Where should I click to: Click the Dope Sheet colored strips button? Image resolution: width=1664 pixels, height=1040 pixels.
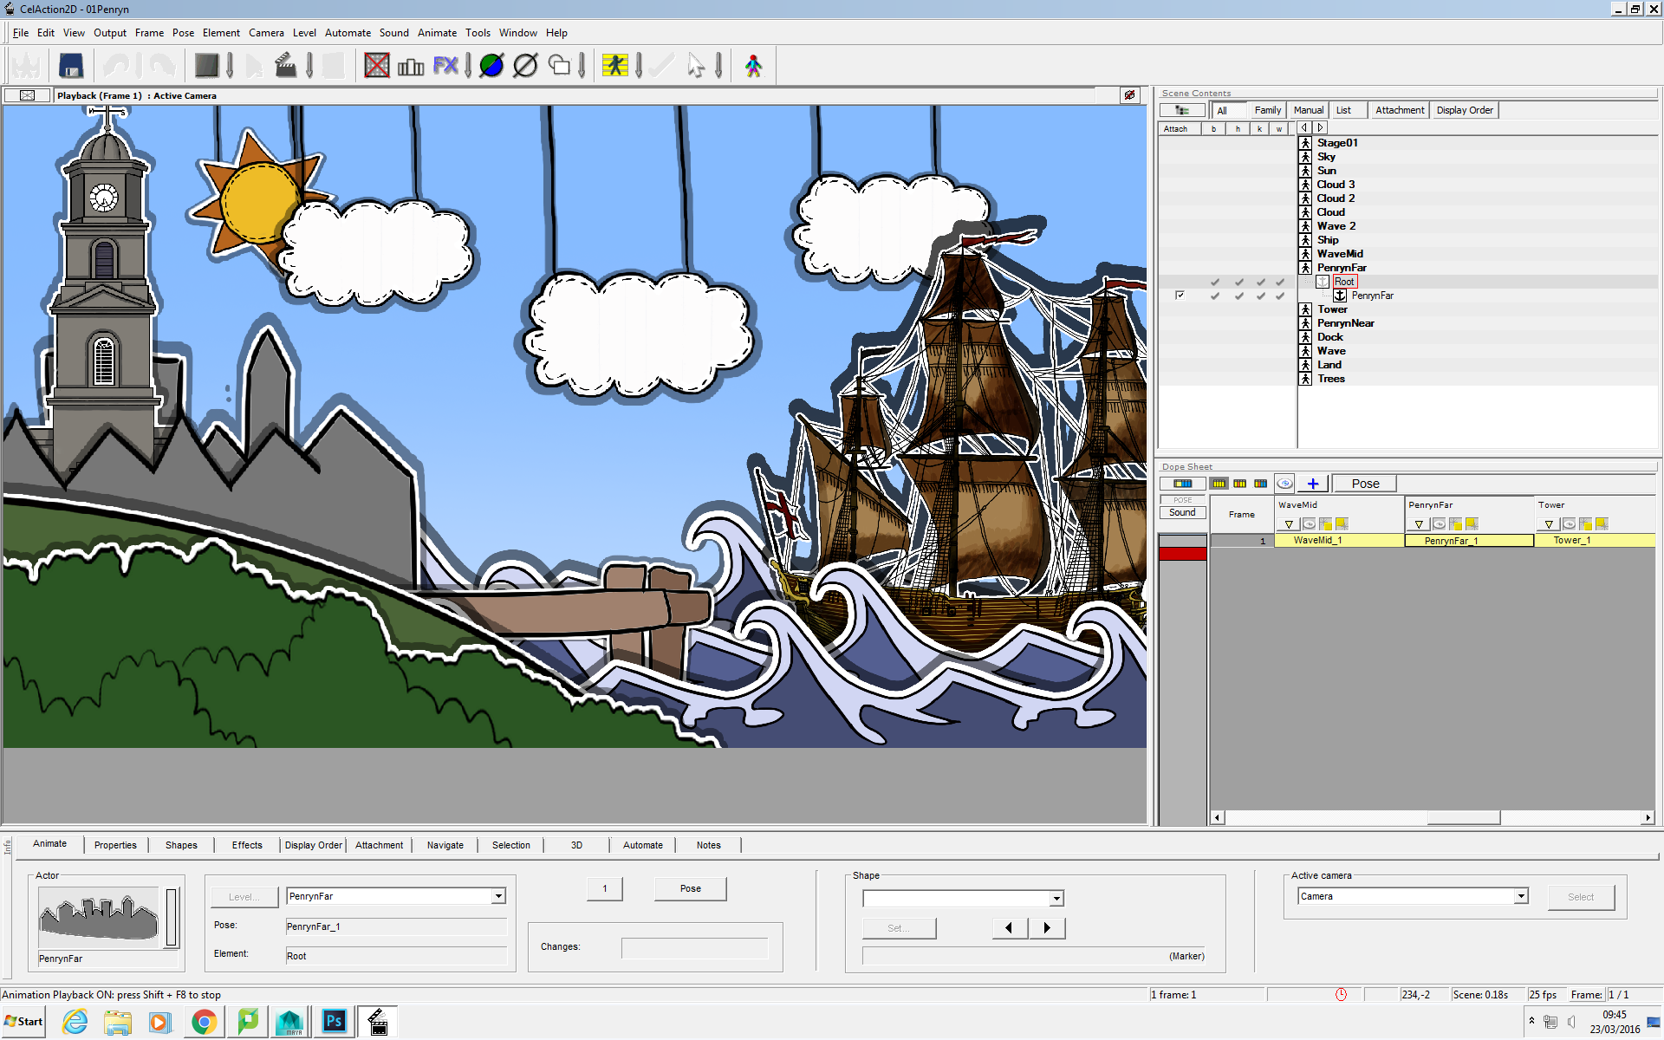(1182, 484)
